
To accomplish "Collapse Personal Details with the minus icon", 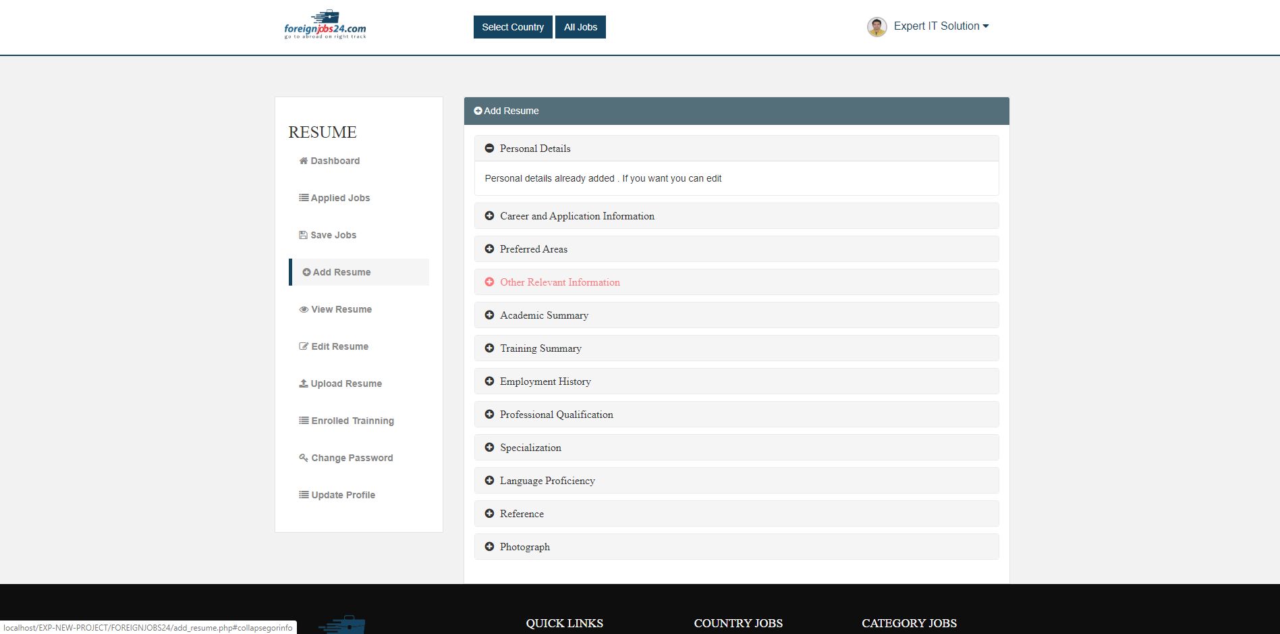I will click(x=489, y=148).
